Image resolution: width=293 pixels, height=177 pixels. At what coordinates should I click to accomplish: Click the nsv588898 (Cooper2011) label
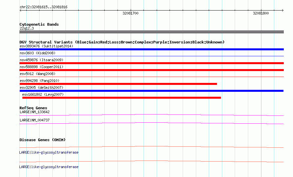(41, 67)
